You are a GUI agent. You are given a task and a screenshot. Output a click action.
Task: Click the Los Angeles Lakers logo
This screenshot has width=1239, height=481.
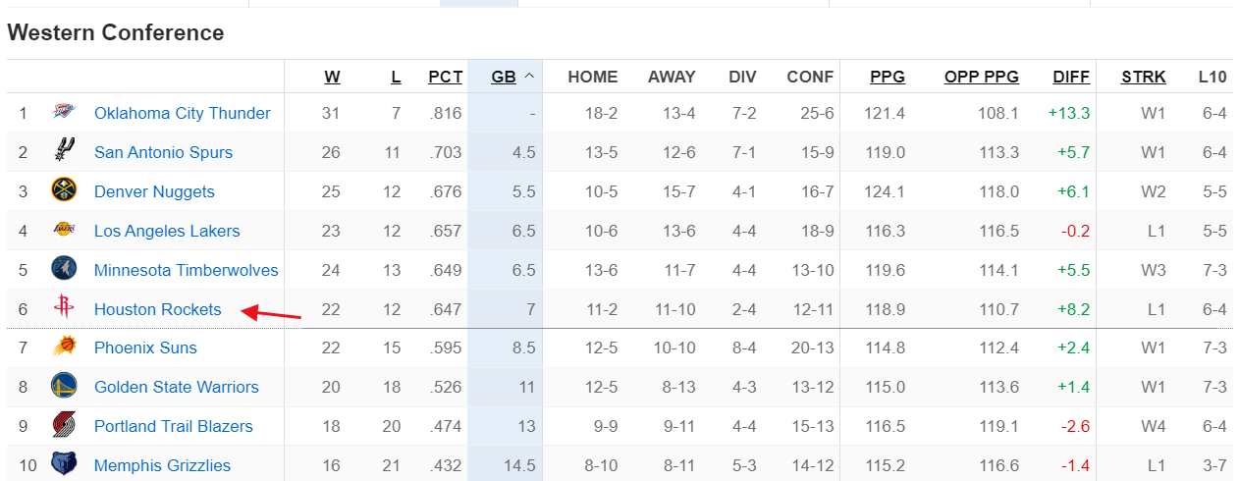coord(64,231)
